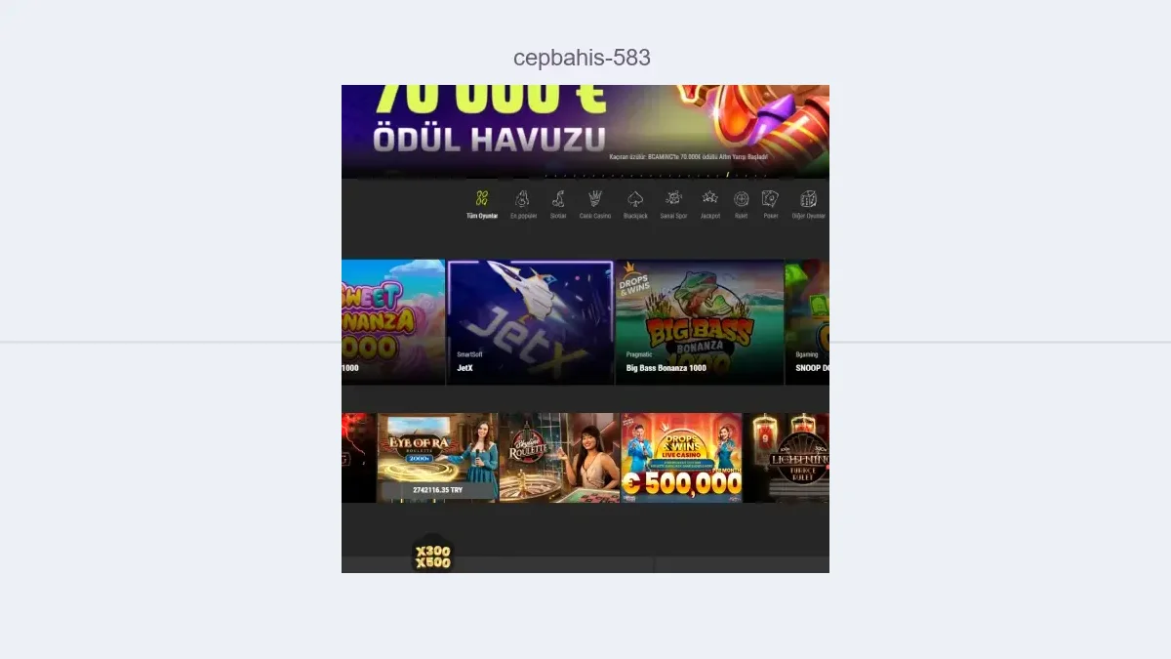Open Sweet Bonanza 1000 game tile
This screenshot has height=659, width=1171.
(393, 322)
